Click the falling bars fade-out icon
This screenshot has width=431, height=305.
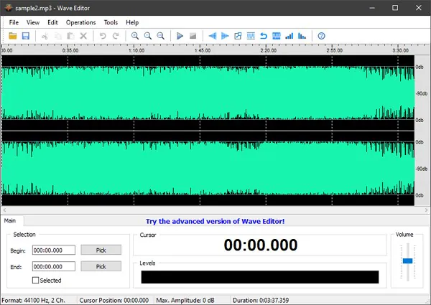tap(302, 36)
